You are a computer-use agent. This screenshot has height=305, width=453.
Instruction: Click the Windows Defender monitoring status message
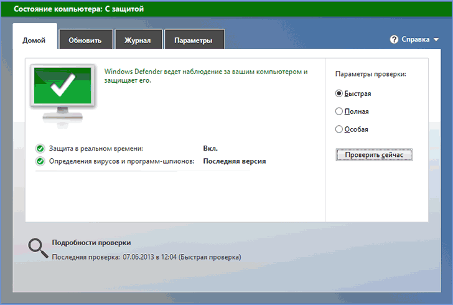click(206, 76)
